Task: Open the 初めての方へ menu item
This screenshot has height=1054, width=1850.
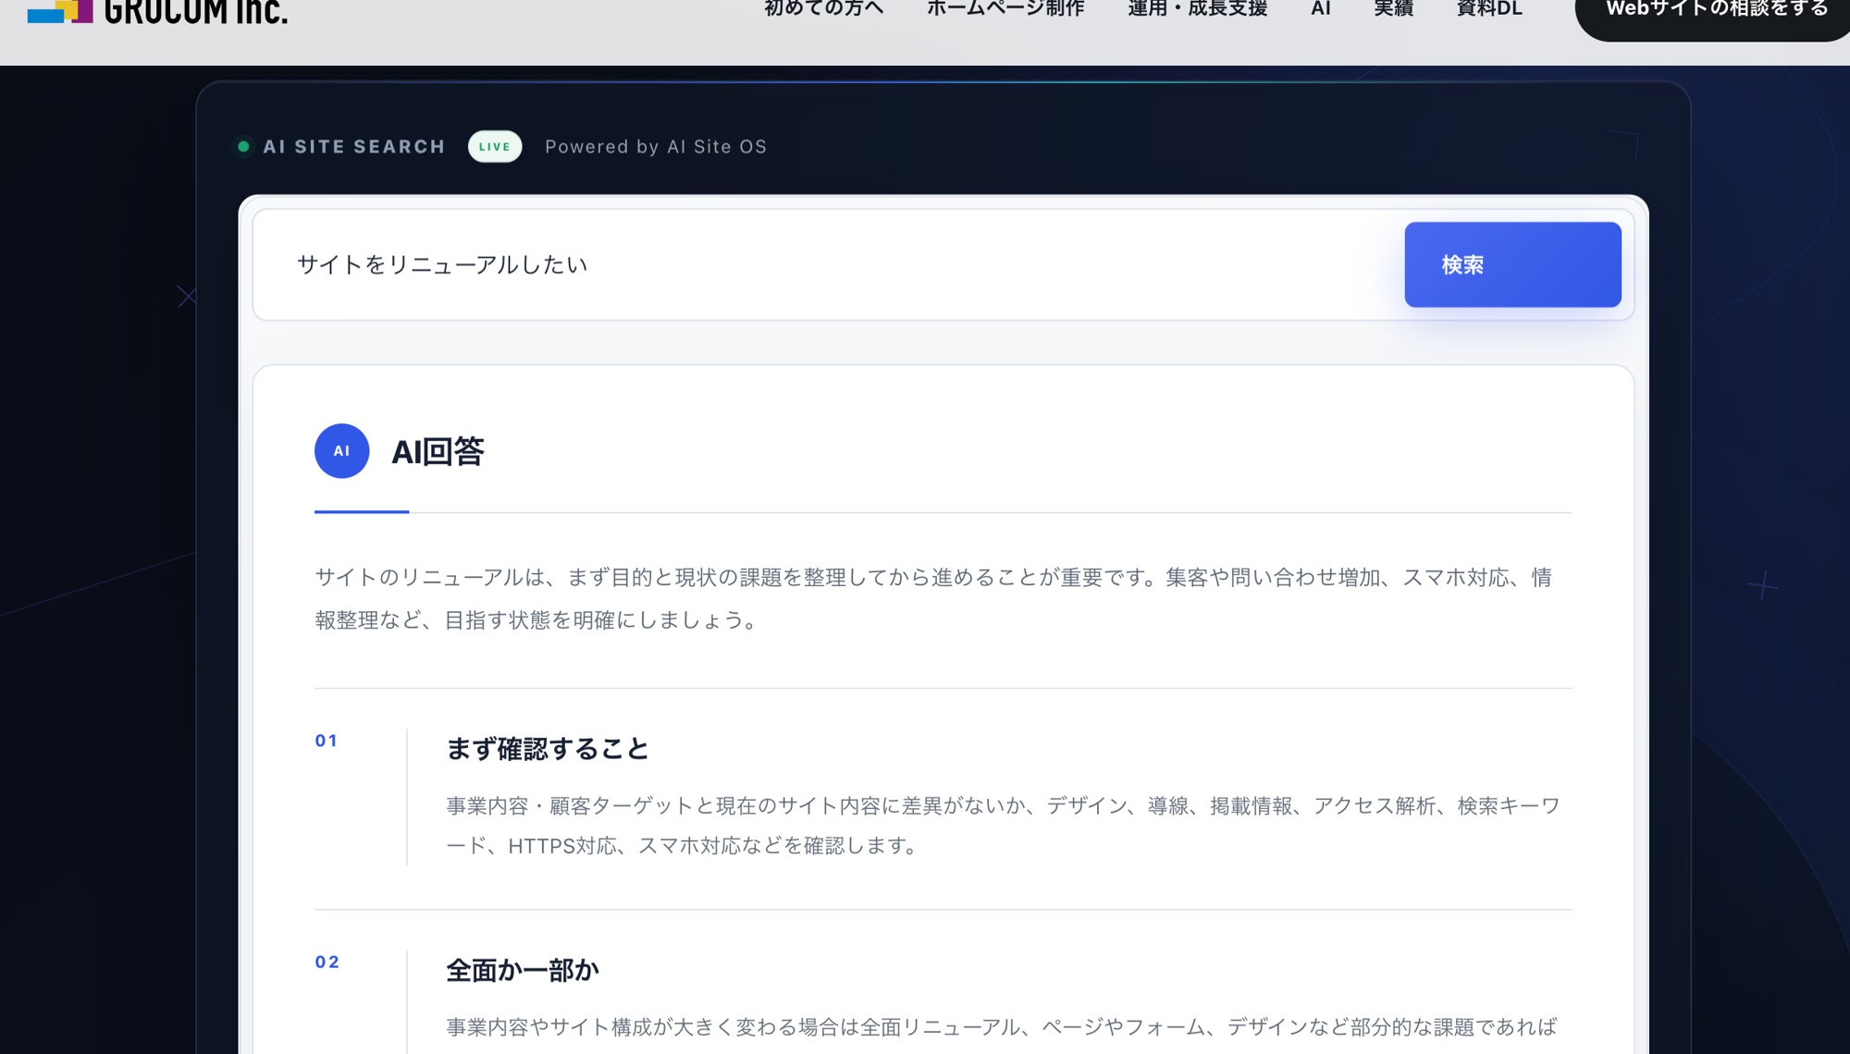Action: coord(823,9)
